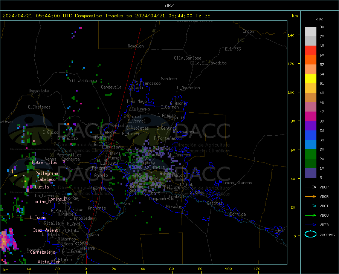Screen dimensions: 339x274
Task: Click the orange VBCR arrow legend icon
Action: (x=310, y=196)
